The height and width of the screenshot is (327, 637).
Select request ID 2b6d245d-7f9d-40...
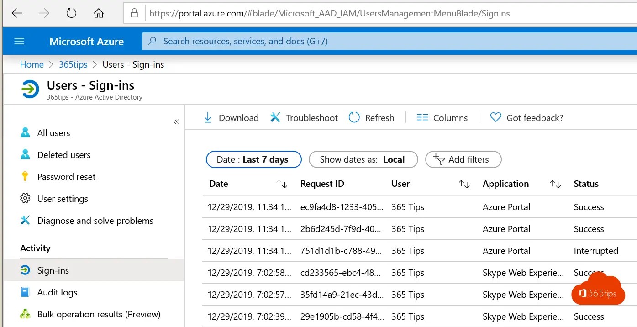coord(341,229)
